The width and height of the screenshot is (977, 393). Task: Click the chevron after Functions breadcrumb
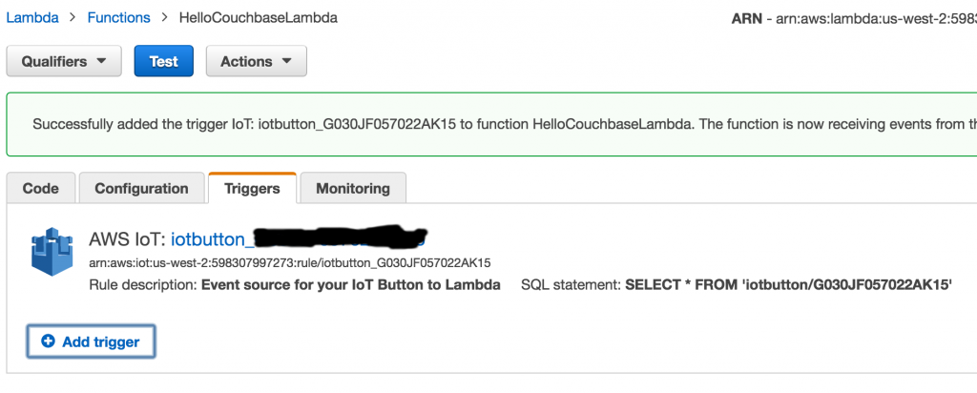pos(164,17)
